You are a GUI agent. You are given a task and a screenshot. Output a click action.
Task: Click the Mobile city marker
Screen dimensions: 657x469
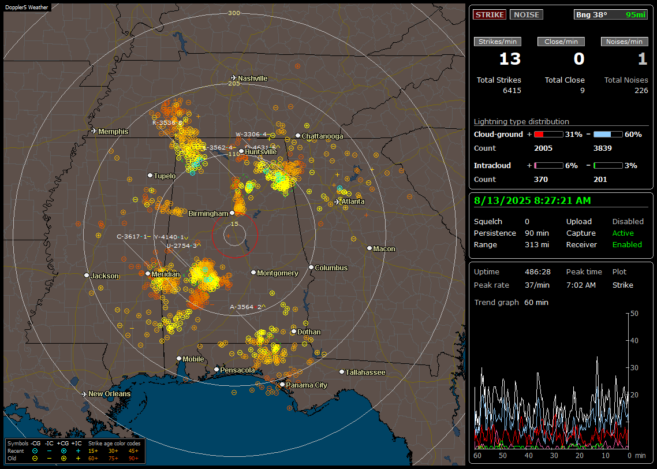[179, 359]
